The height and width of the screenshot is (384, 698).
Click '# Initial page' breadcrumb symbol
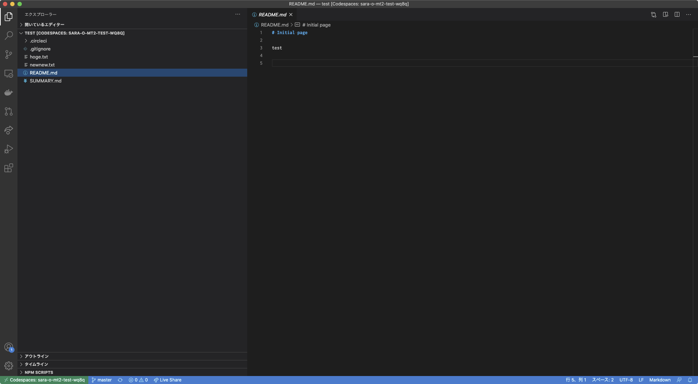pos(316,25)
